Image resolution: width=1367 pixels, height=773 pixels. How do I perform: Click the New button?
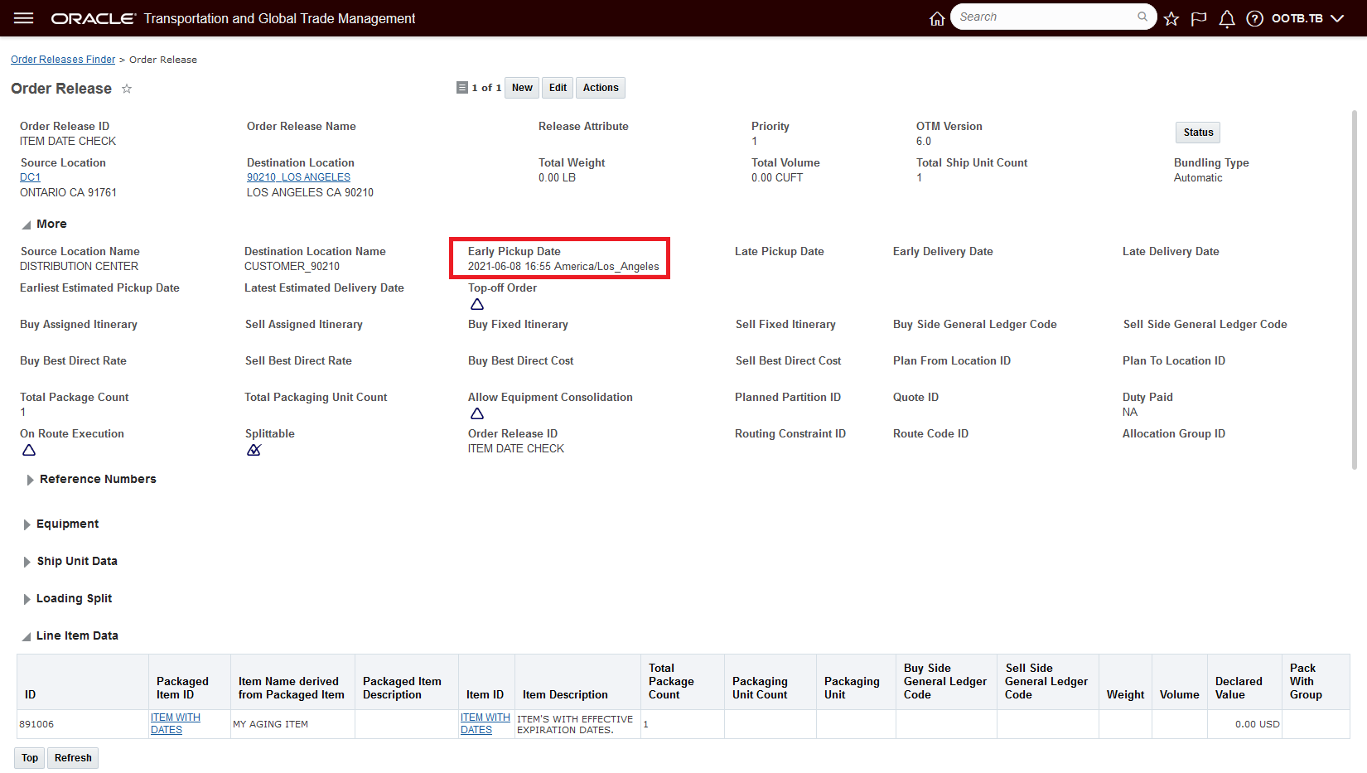coord(522,88)
